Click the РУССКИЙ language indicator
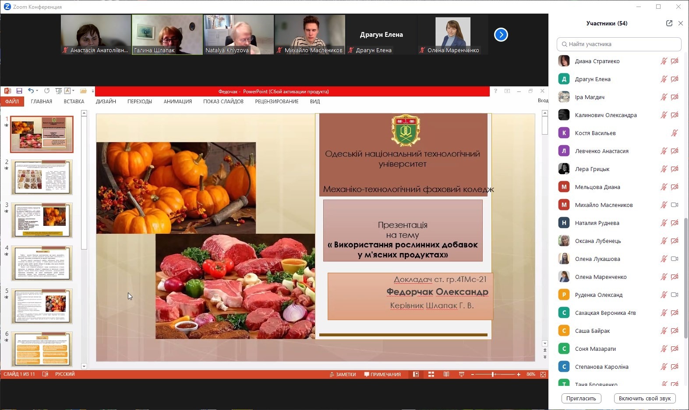This screenshot has width=689, height=410. [x=65, y=374]
